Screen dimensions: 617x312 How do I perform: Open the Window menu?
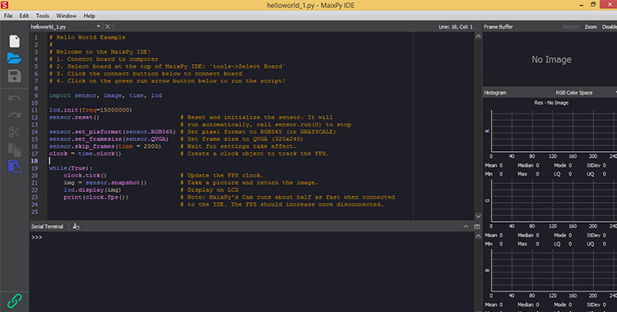click(66, 16)
